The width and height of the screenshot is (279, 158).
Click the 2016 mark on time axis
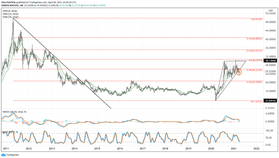tap(120, 149)
